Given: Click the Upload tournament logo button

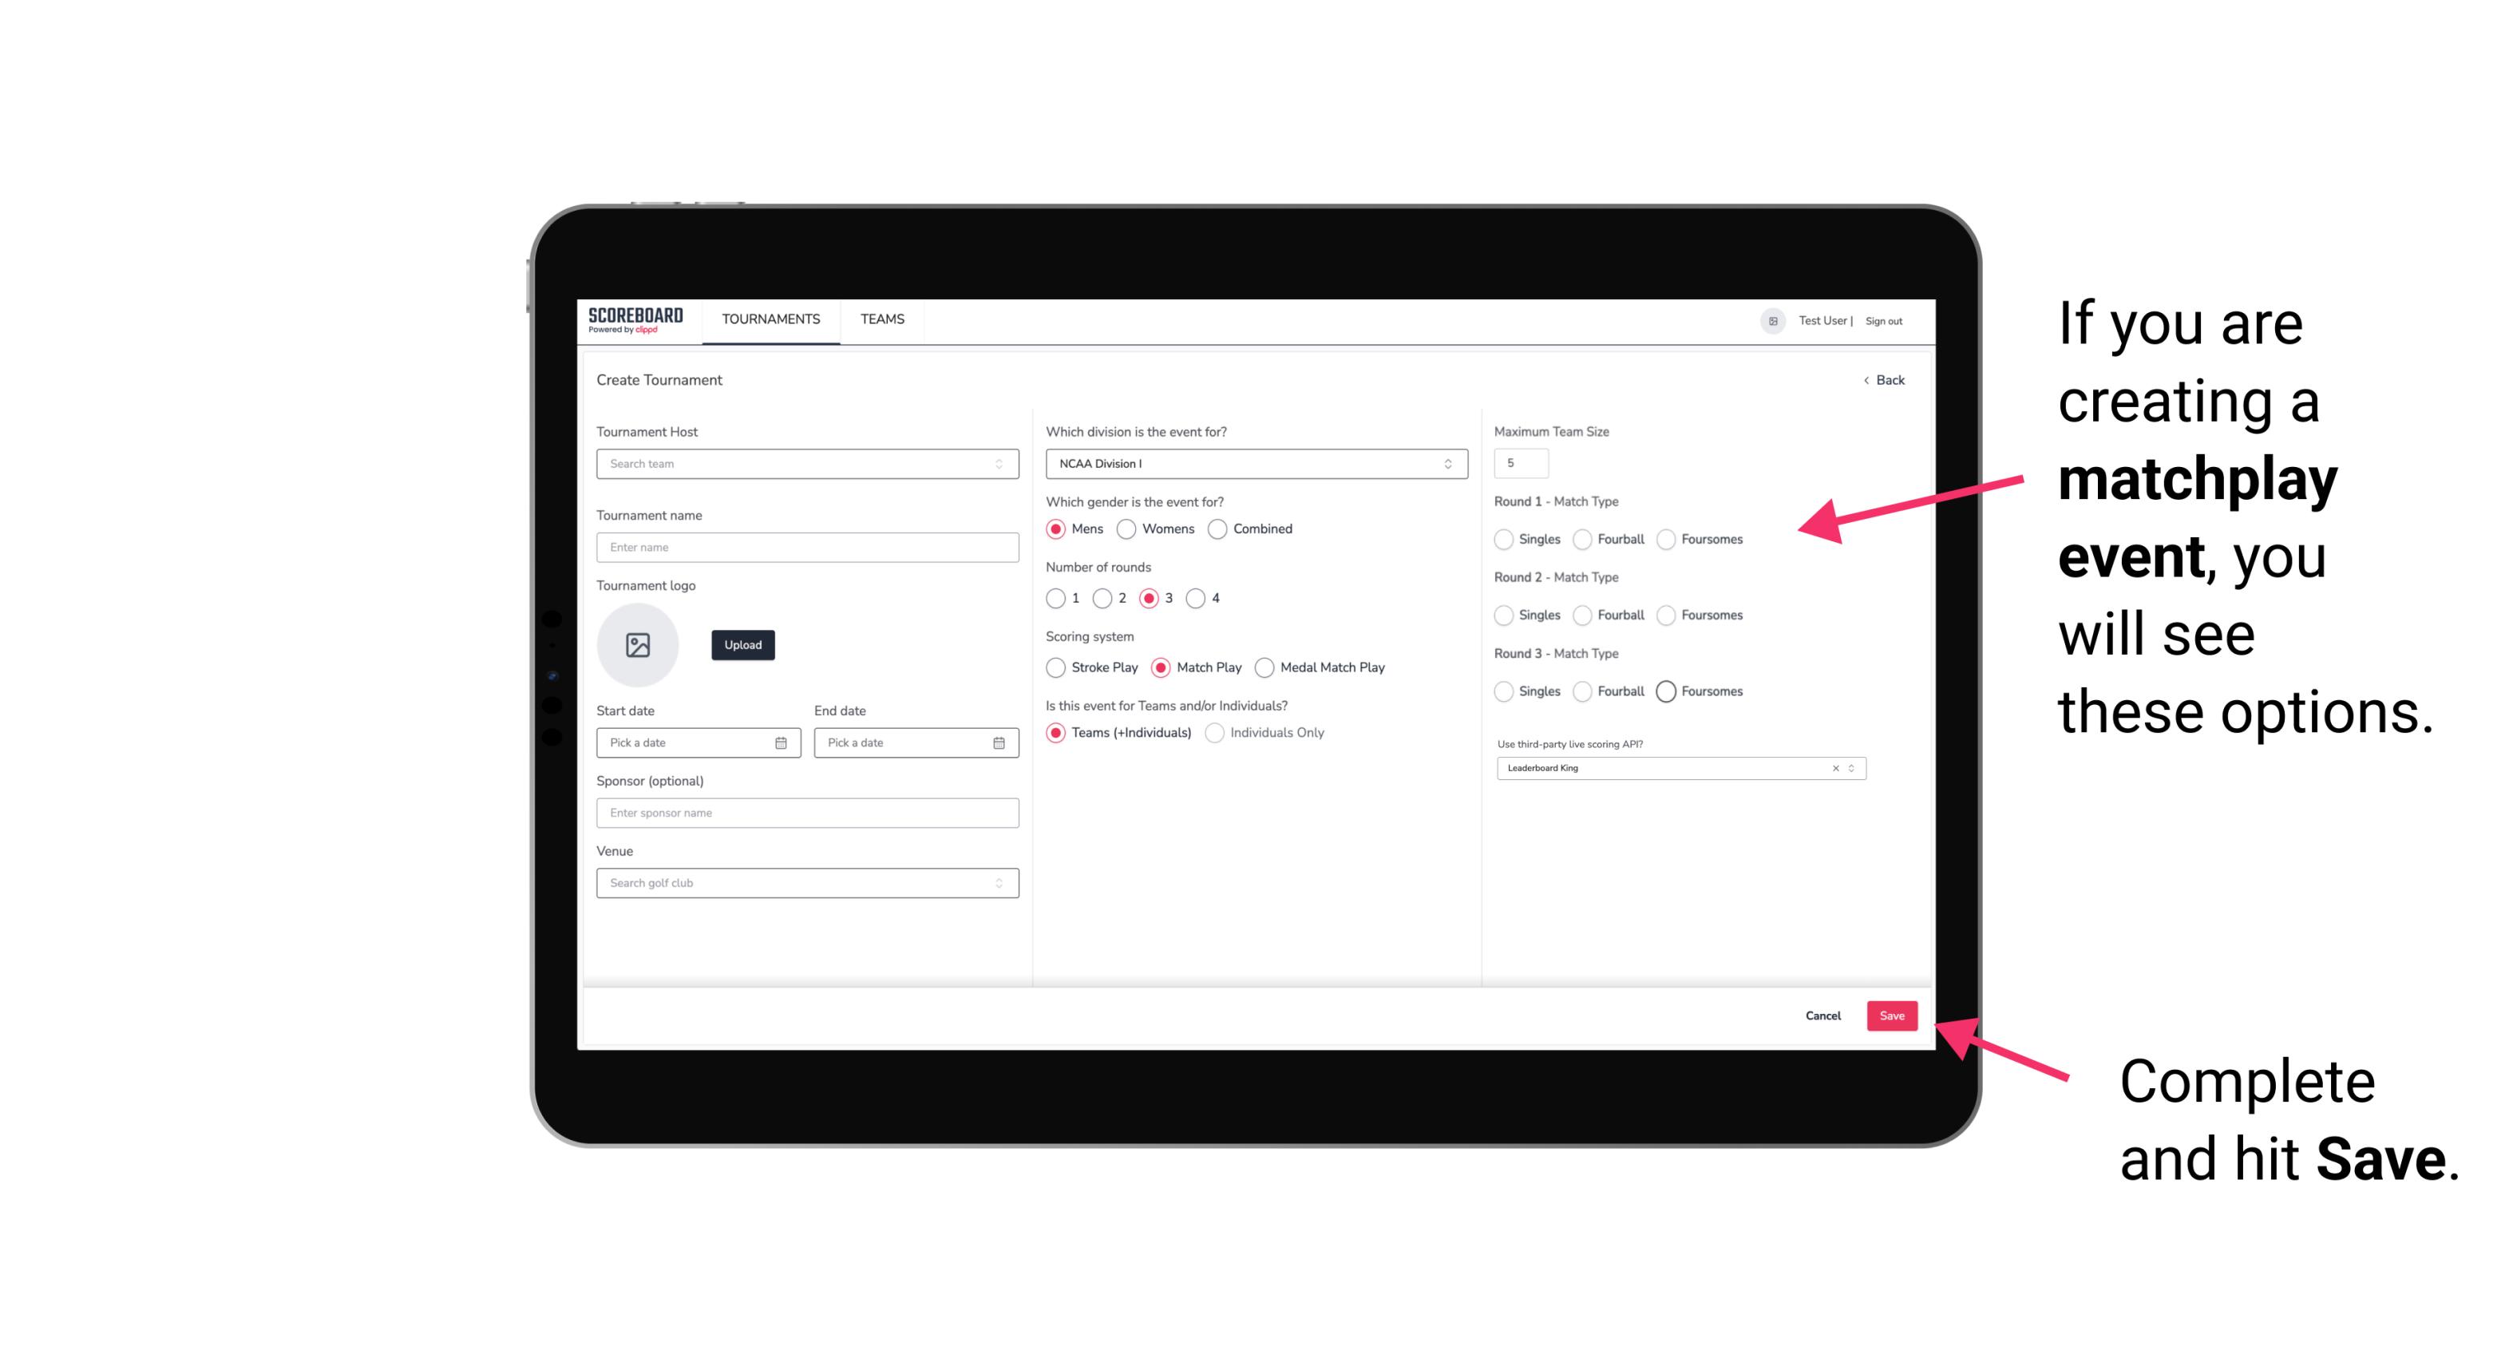Looking at the screenshot, I should [744, 645].
